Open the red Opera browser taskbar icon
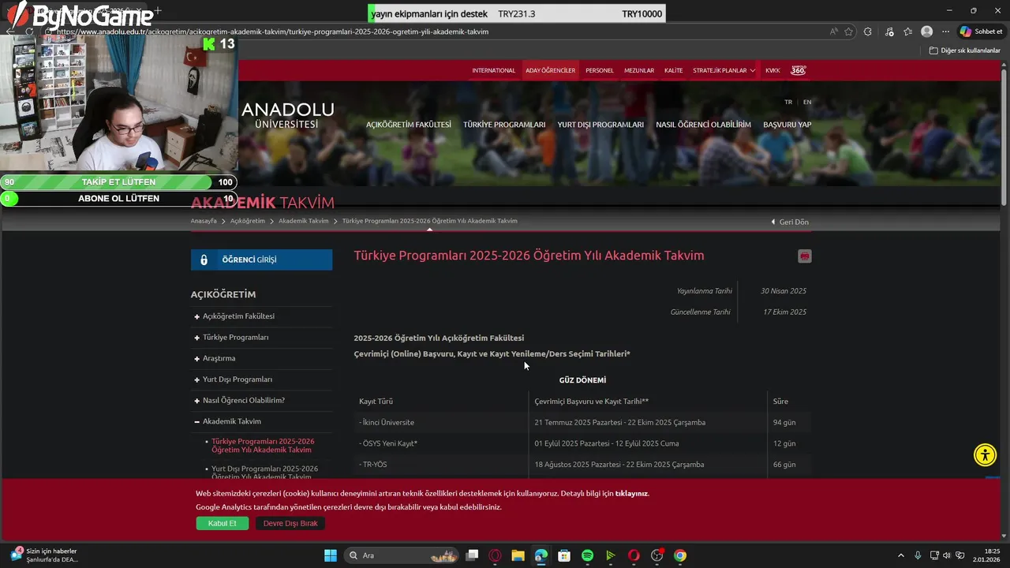 634,555
